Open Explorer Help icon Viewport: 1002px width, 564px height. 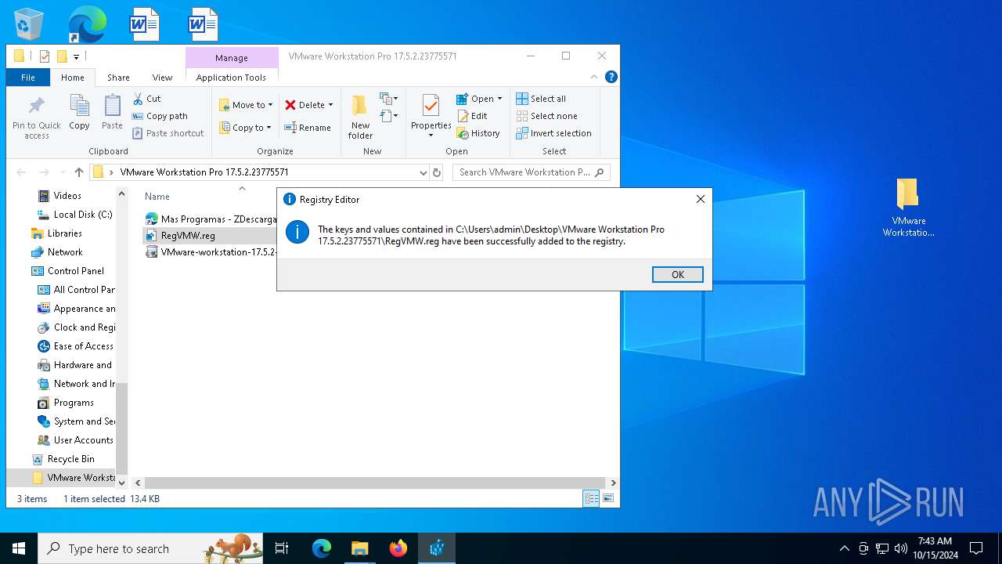click(611, 77)
